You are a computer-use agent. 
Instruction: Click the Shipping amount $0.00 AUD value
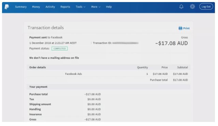tap(94, 104)
